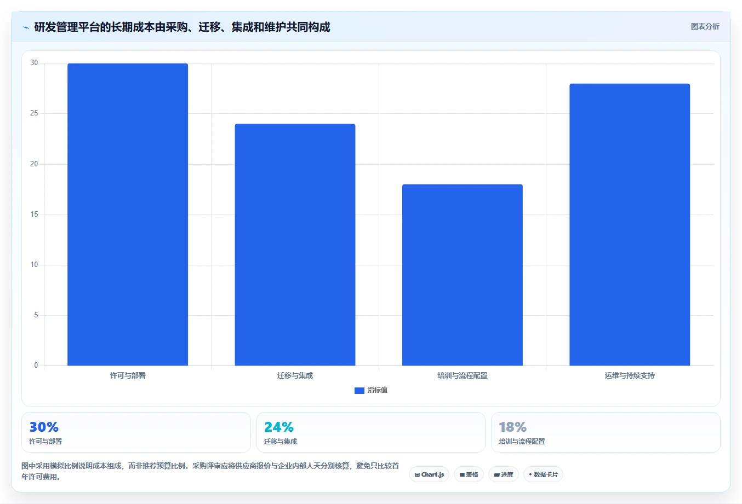Select the 数据卡片 tag chip
This screenshot has width=742, height=504.
(543, 474)
